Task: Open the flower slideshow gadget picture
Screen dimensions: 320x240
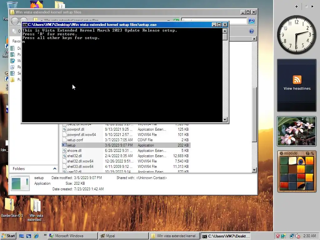Action: click(x=297, y=132)
